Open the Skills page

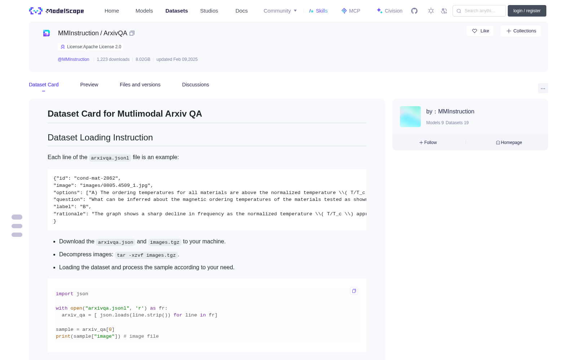click(x=318, y=11)
